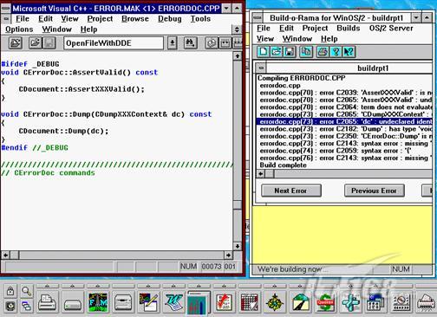Click the Open icon in Build-o-Rama toolbar
This screenshot has height=317, width=437.
277,52
